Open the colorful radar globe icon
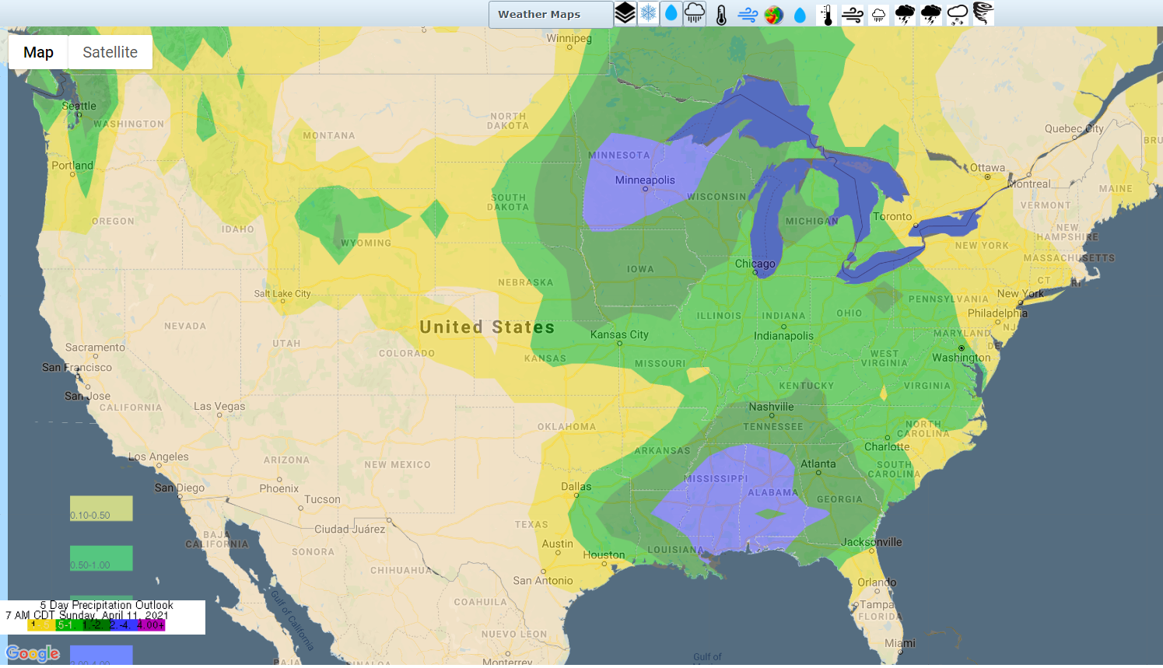Screen dimensions: 1163x668 774,15
